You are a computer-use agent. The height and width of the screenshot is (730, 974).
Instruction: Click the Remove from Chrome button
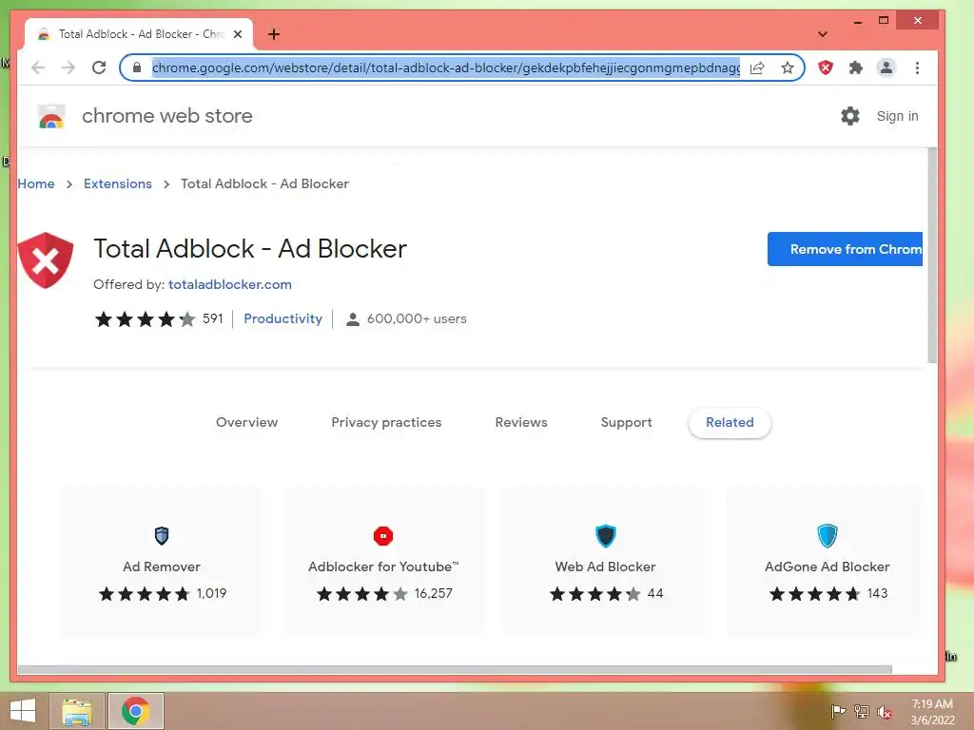pos(845,249)
